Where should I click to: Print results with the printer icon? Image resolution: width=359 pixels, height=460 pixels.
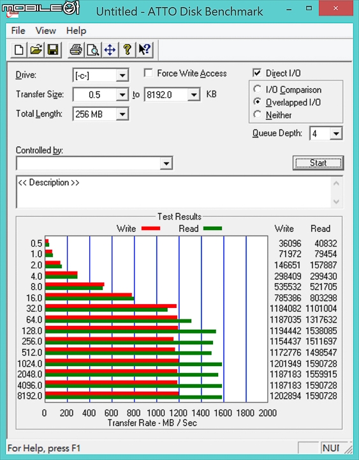76,50
